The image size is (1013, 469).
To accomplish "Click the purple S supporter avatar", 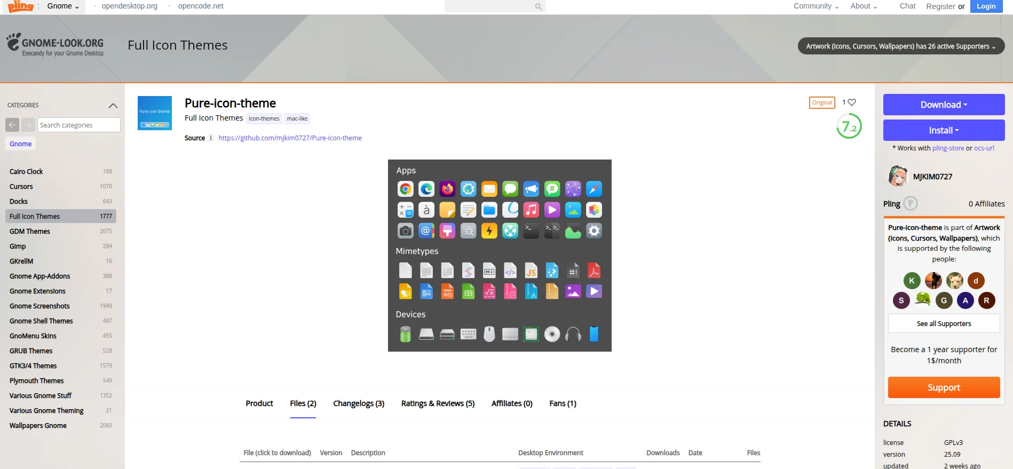I will pos(901,300).
